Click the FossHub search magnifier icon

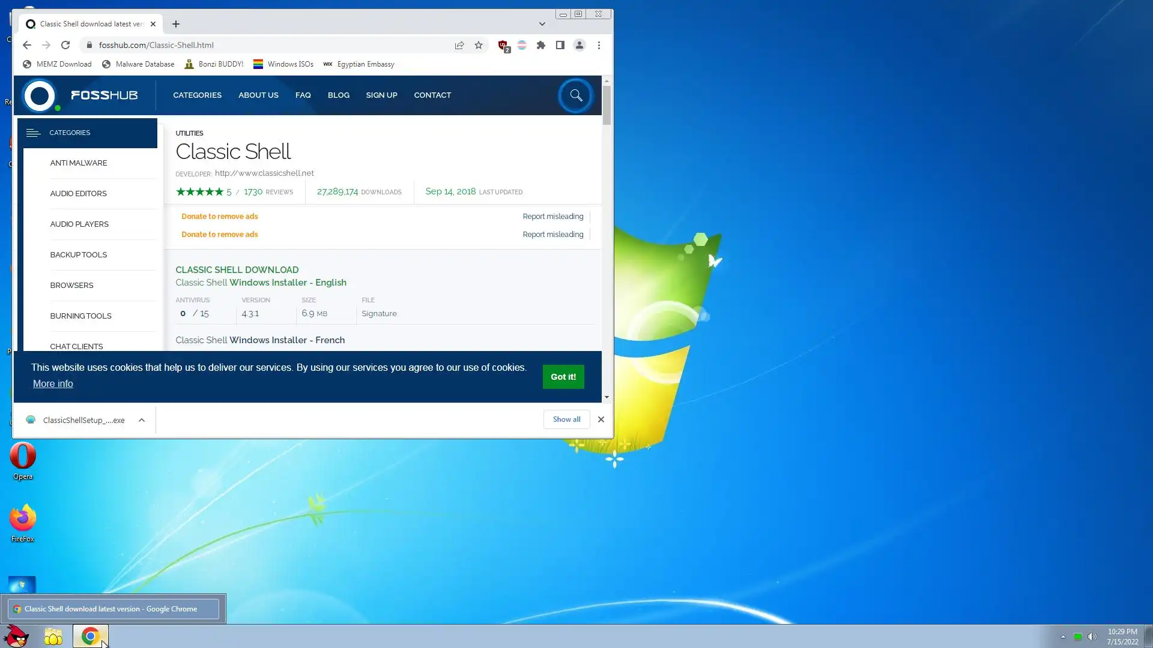coord(575,95)
